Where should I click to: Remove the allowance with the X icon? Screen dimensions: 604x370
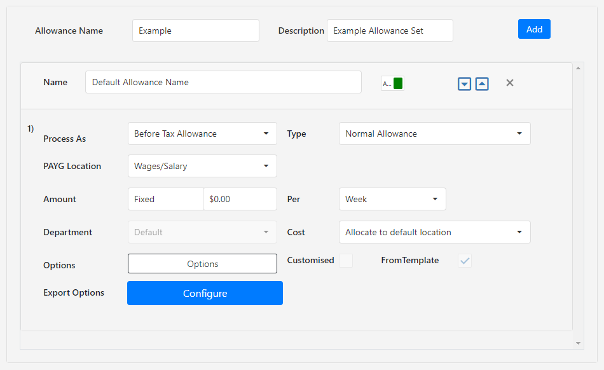tap(510, 83)
